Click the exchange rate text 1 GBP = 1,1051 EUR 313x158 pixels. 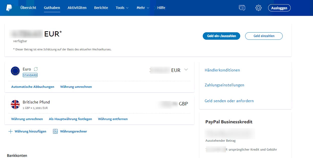(x=35, y=108)
